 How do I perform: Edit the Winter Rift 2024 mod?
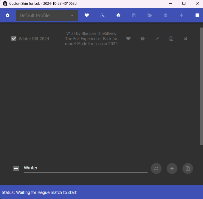click(x=157, y=39)
